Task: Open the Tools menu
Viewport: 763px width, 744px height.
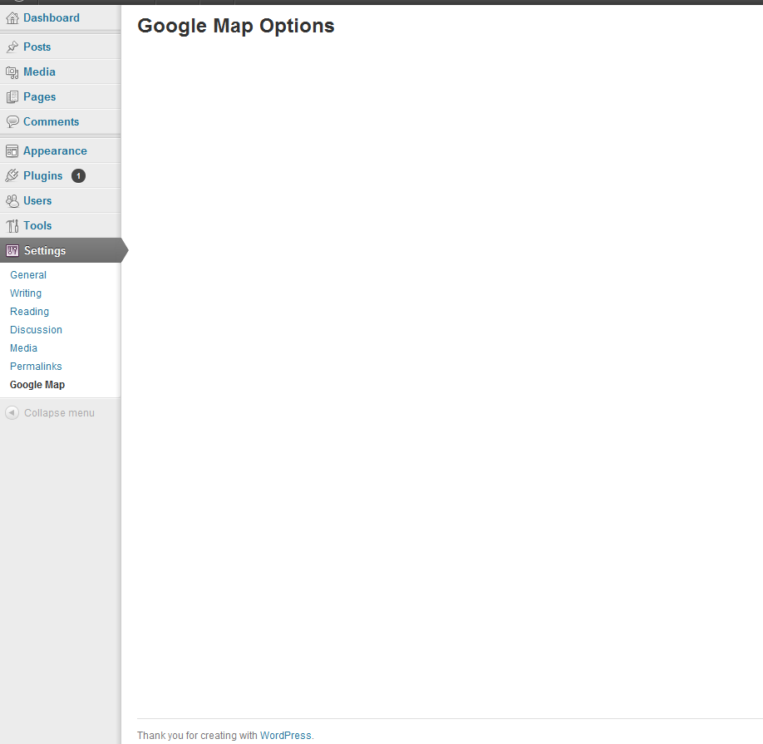Action: click(37, 226)
